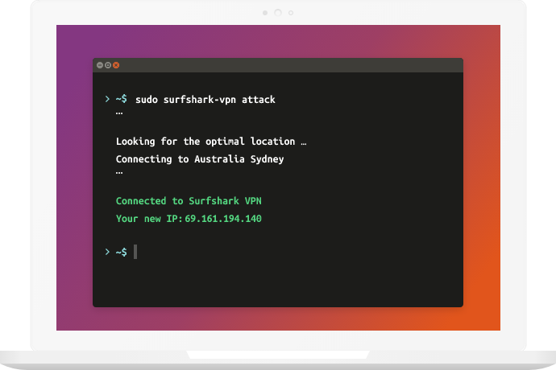The width and height of the screenshot is (556, 370).
Task: Maximize the terminal window
Action: click(x=108, y=65)
